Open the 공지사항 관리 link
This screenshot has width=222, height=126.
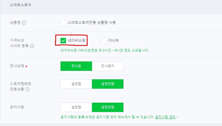pyautogui.click(x=165, y=117)
